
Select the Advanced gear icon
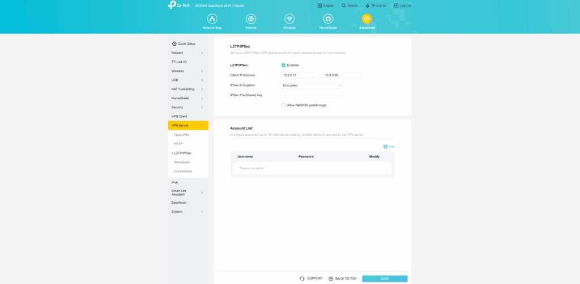366,19
